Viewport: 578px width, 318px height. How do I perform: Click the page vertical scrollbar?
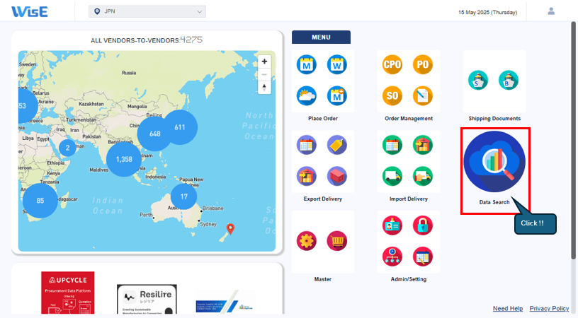point(573,141)
